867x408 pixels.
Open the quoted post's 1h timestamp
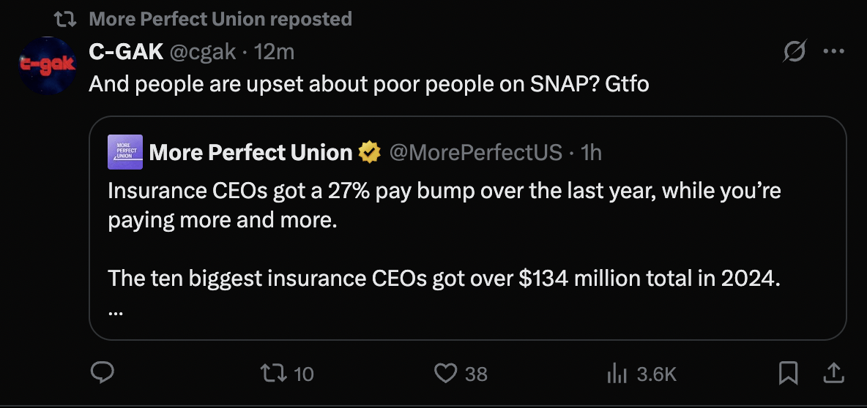591,152
